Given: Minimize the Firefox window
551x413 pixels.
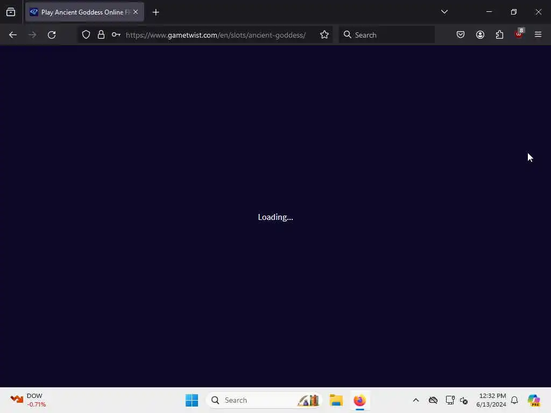Looking at the screenshot, I should pos(489,12).
